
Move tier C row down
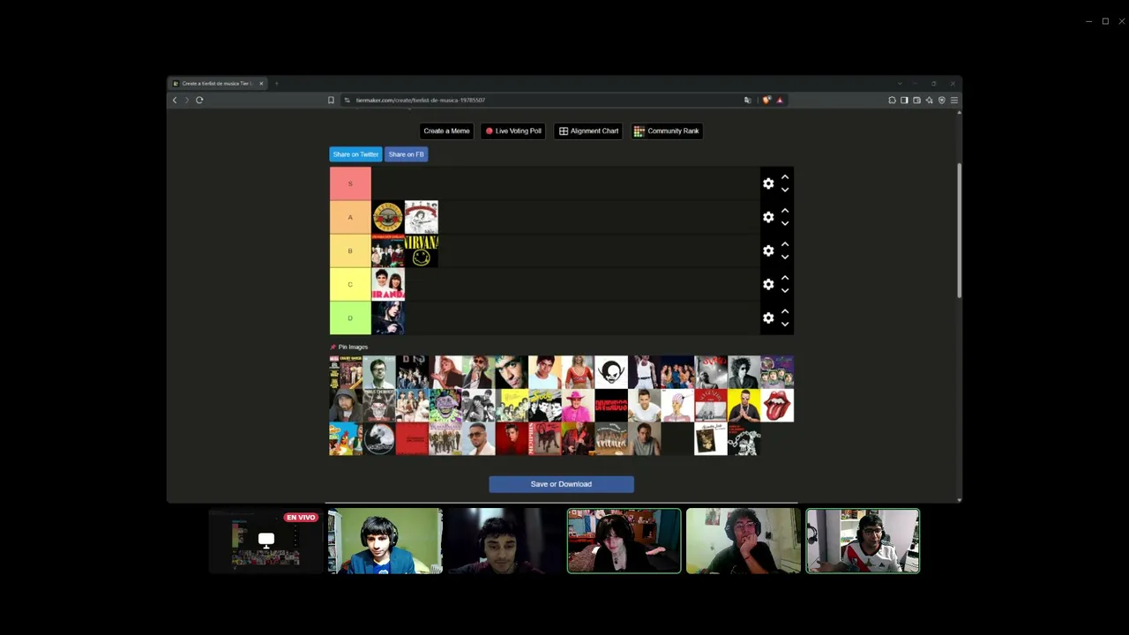pyautogui.click(x=785, y=290)
